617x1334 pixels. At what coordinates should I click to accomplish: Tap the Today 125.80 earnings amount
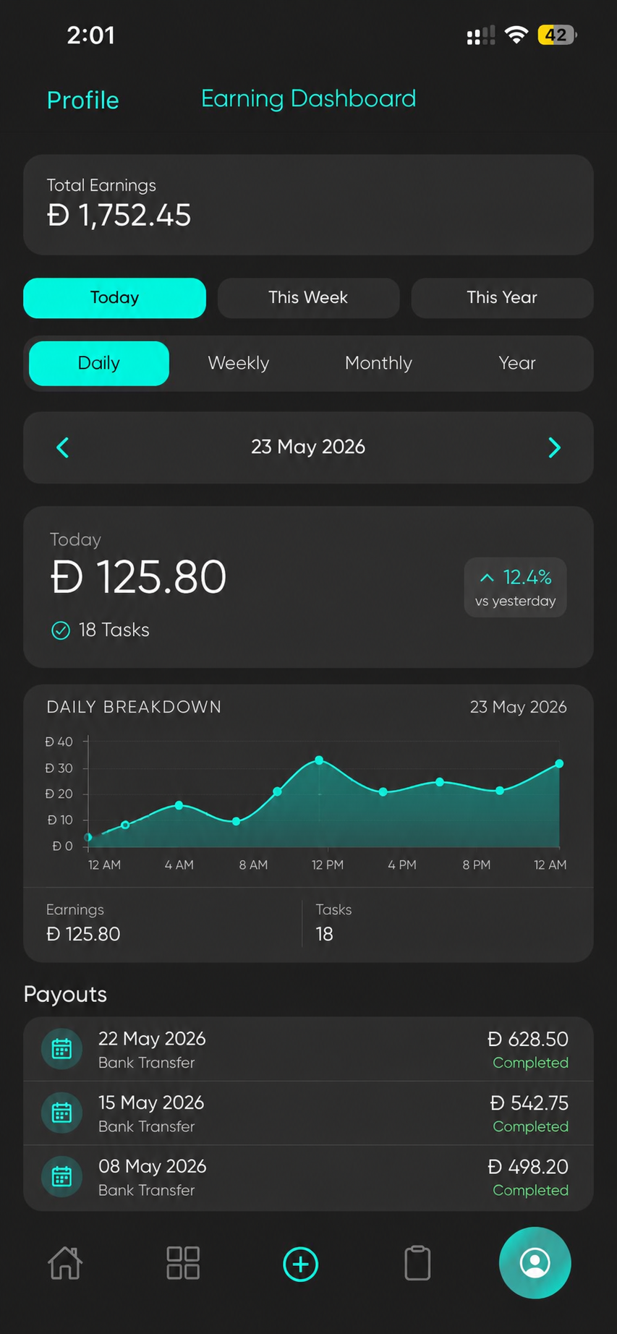click(x=138, y=577)
